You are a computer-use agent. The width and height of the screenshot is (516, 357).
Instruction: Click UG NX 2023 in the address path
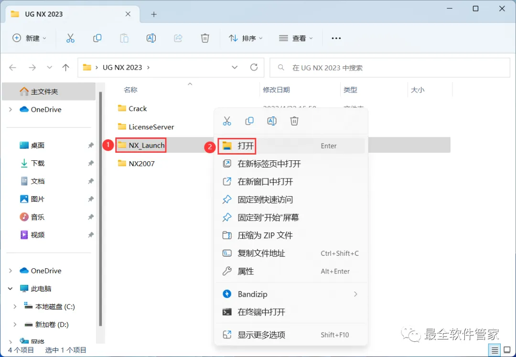(122, 67)
